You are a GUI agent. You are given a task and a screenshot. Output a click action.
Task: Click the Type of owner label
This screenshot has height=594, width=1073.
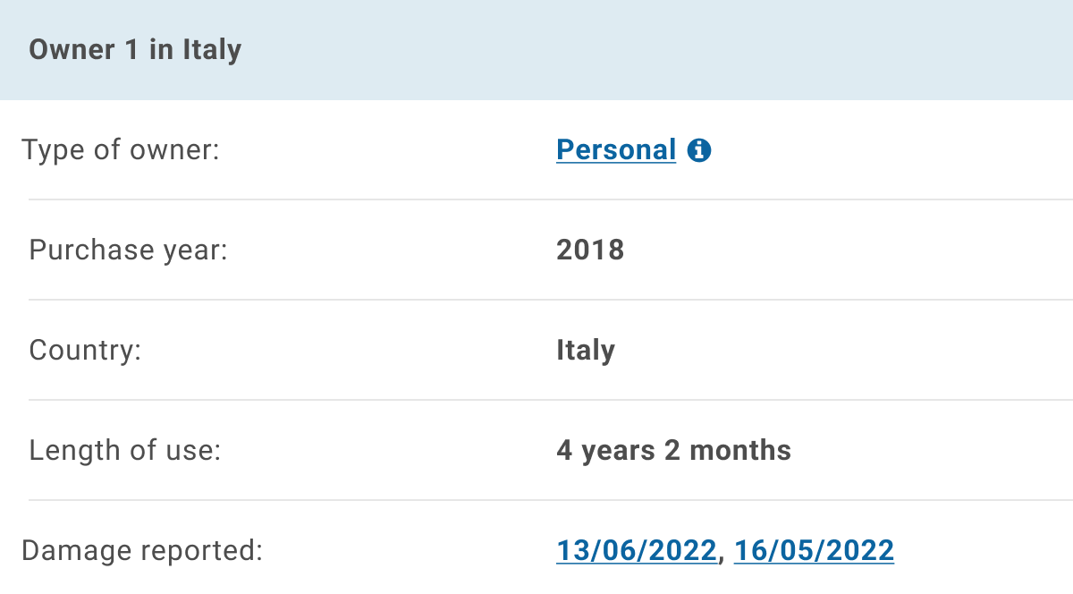pos(121,149)
